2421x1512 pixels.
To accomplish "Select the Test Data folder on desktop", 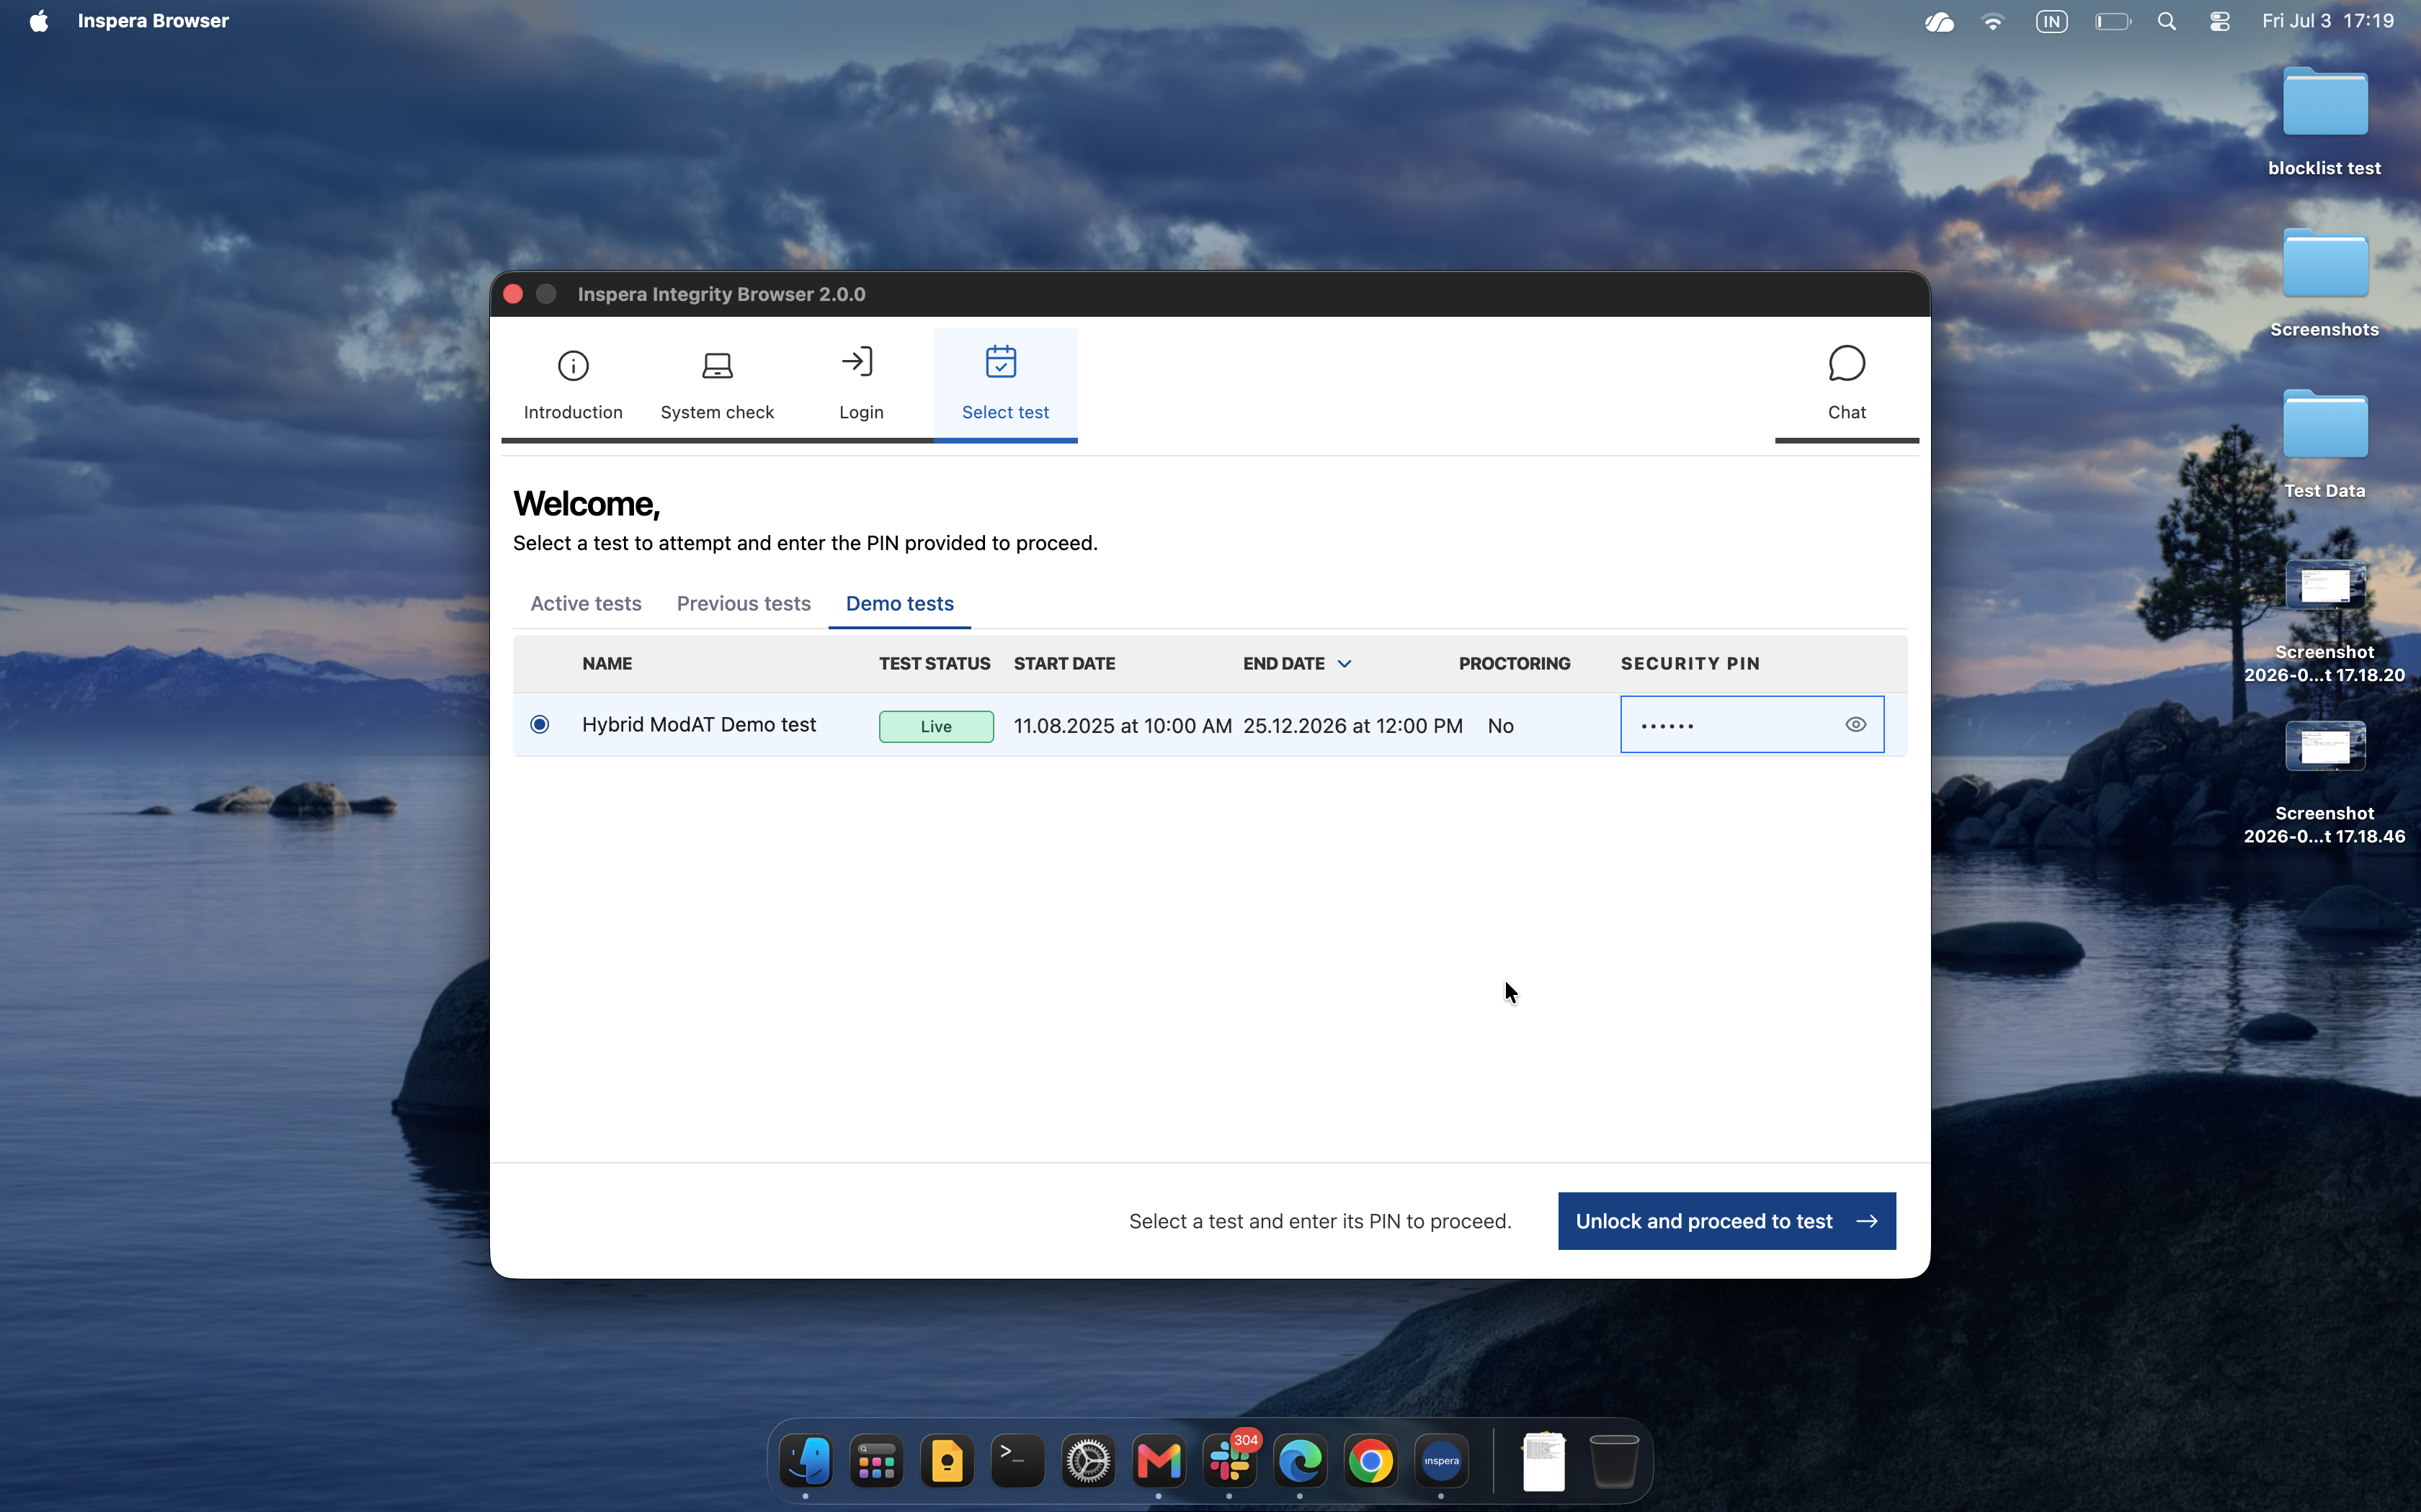I will (2325, 424).
